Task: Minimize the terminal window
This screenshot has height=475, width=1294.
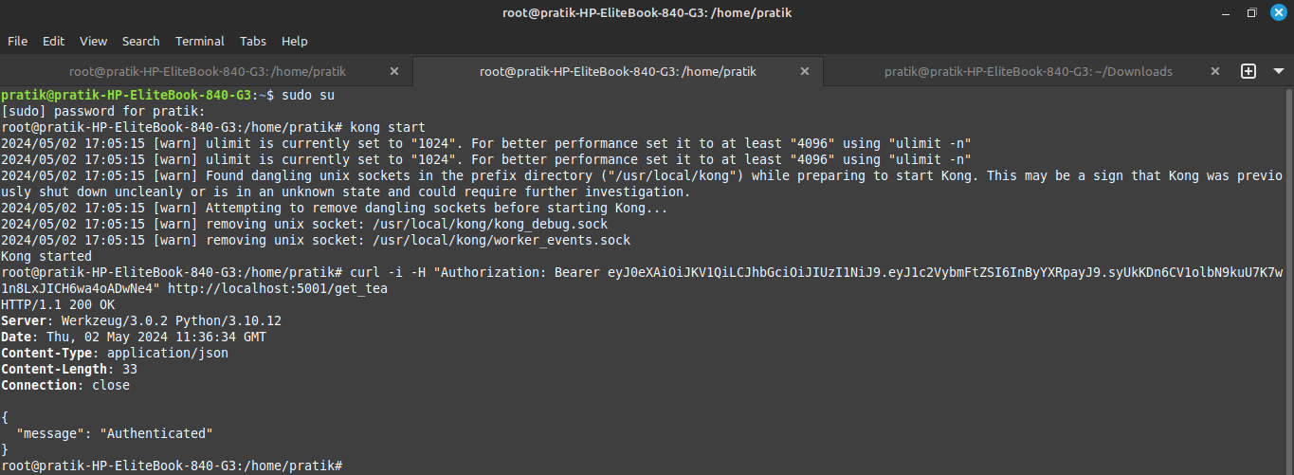Action: click(1225, 12)
